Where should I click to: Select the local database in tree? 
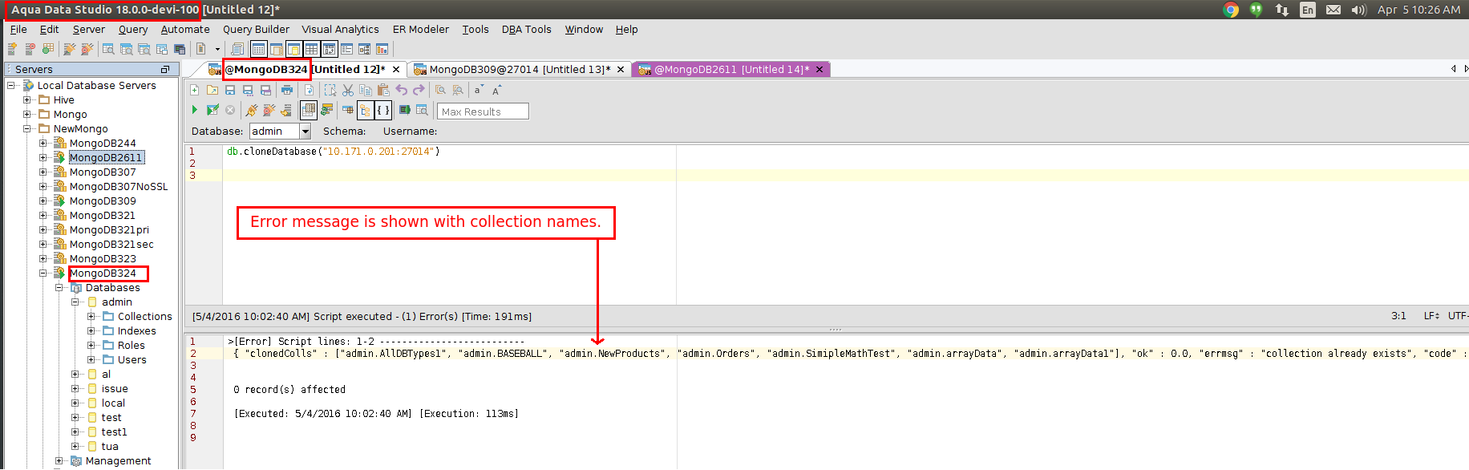point(113,403)
